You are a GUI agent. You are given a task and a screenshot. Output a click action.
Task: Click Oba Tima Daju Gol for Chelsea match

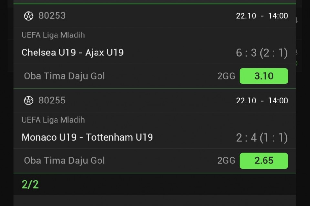(x=64, y=76)
